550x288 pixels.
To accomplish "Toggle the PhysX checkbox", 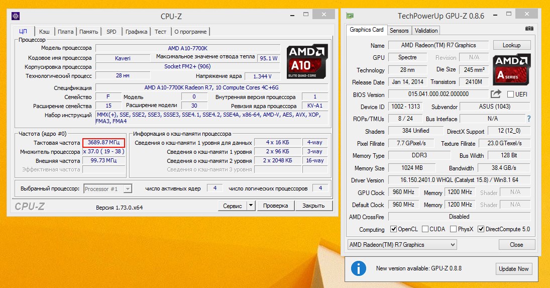I will click(453, 229).
